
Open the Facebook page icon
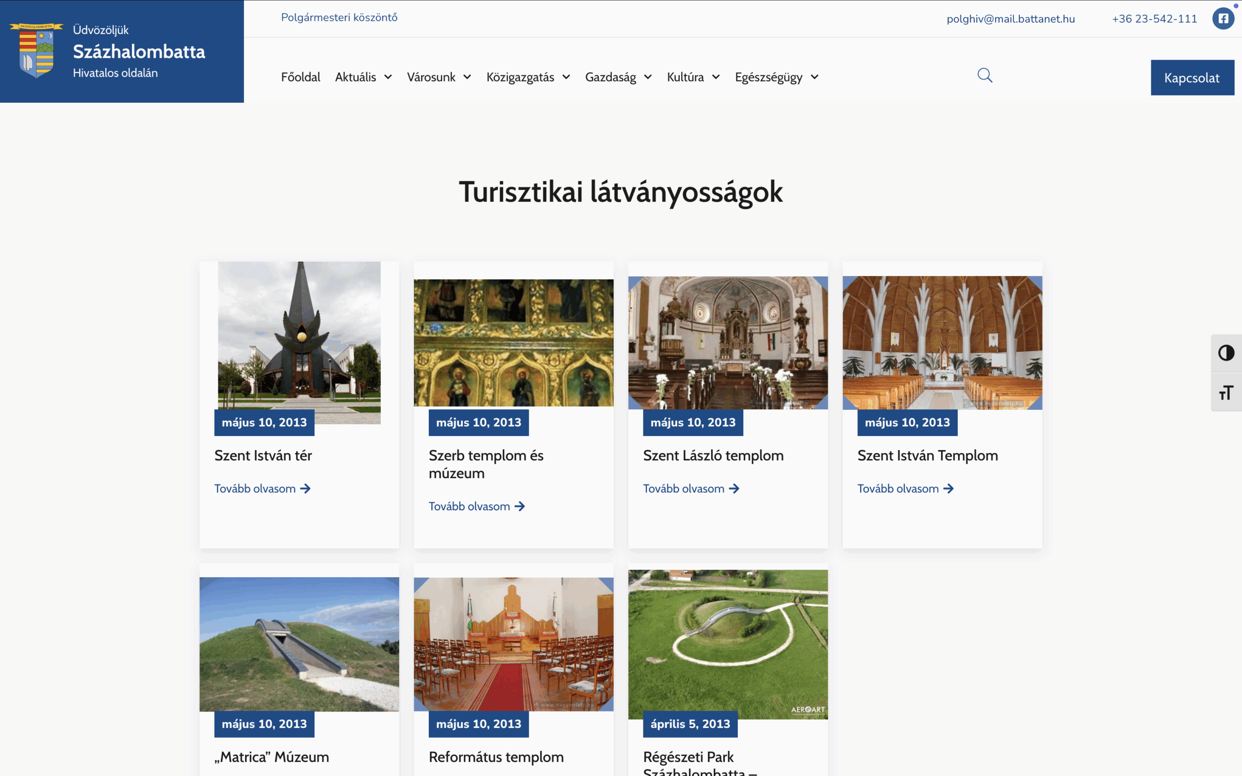click(1224, 19)
